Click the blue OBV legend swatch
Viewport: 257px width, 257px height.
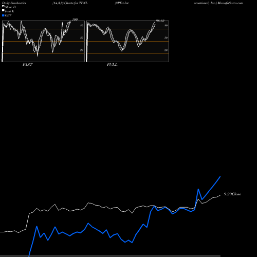point(3,15)
